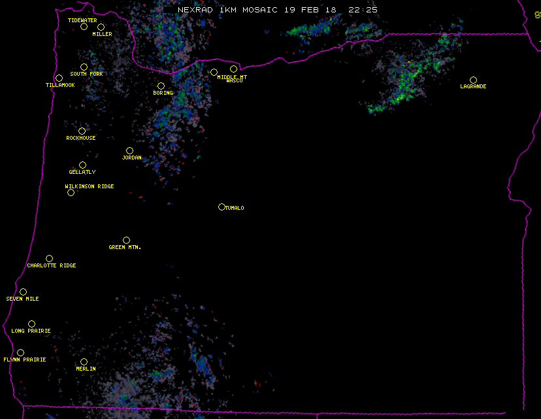Image resolution: width=541 pixels, height=419 pixels.
Task: Select the Jordan station circle marker
Action: pos(129,151)
